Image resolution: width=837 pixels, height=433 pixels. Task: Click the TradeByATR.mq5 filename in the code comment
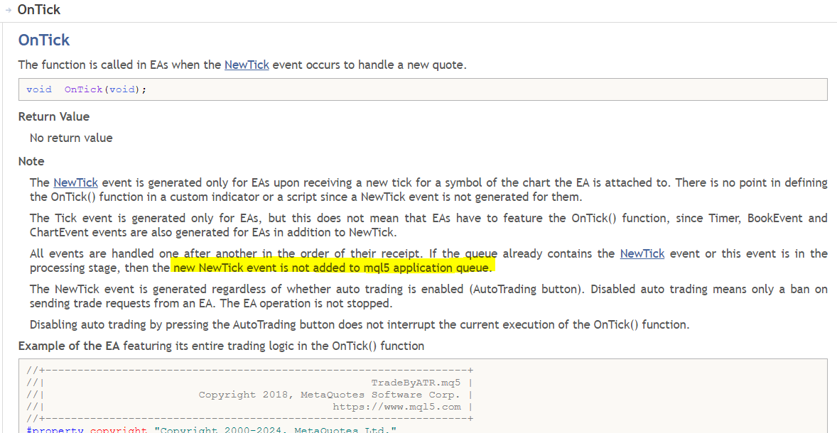(x=415, y=383)
